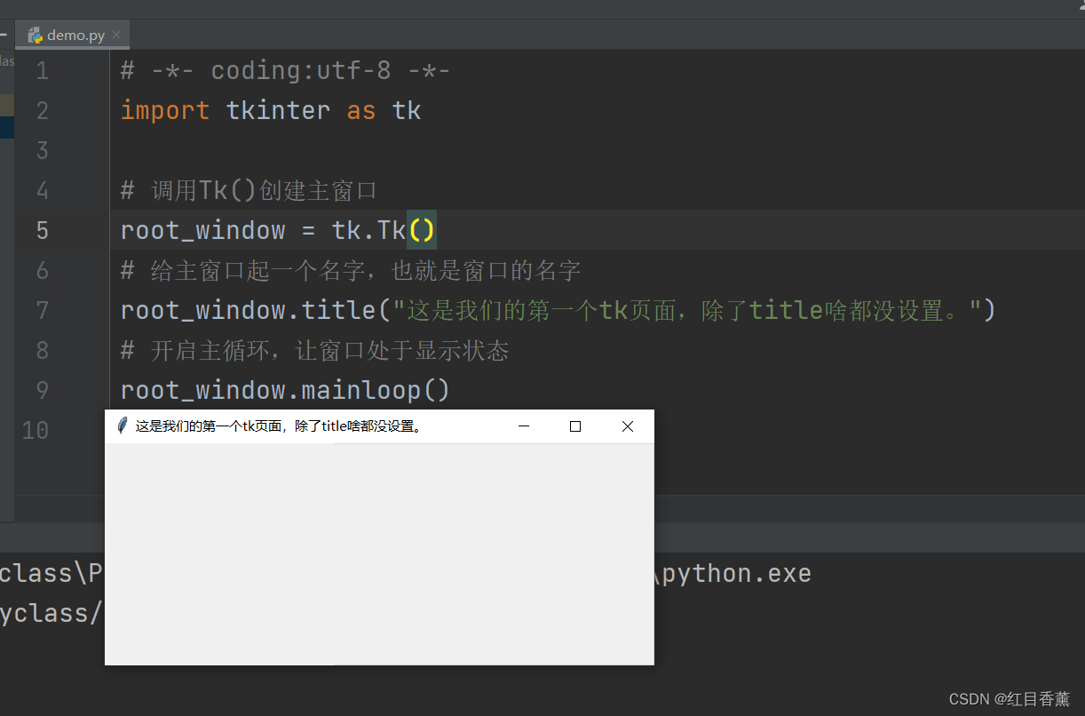Click 'python.exe' in the run console

[737, 574]
